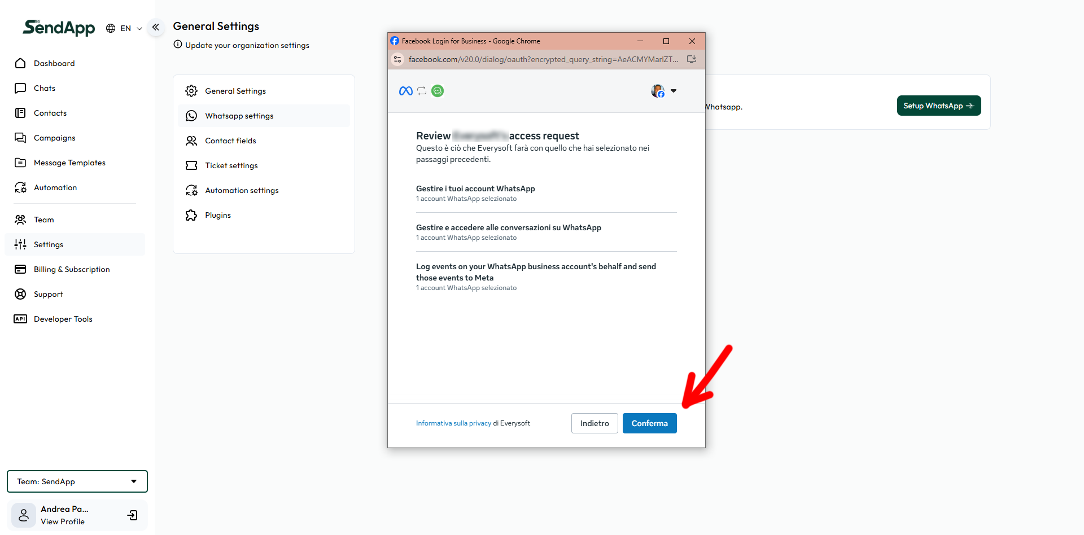Click Conferma in Facebook dialog
1084x535 pixels.
tap(649, 423)
